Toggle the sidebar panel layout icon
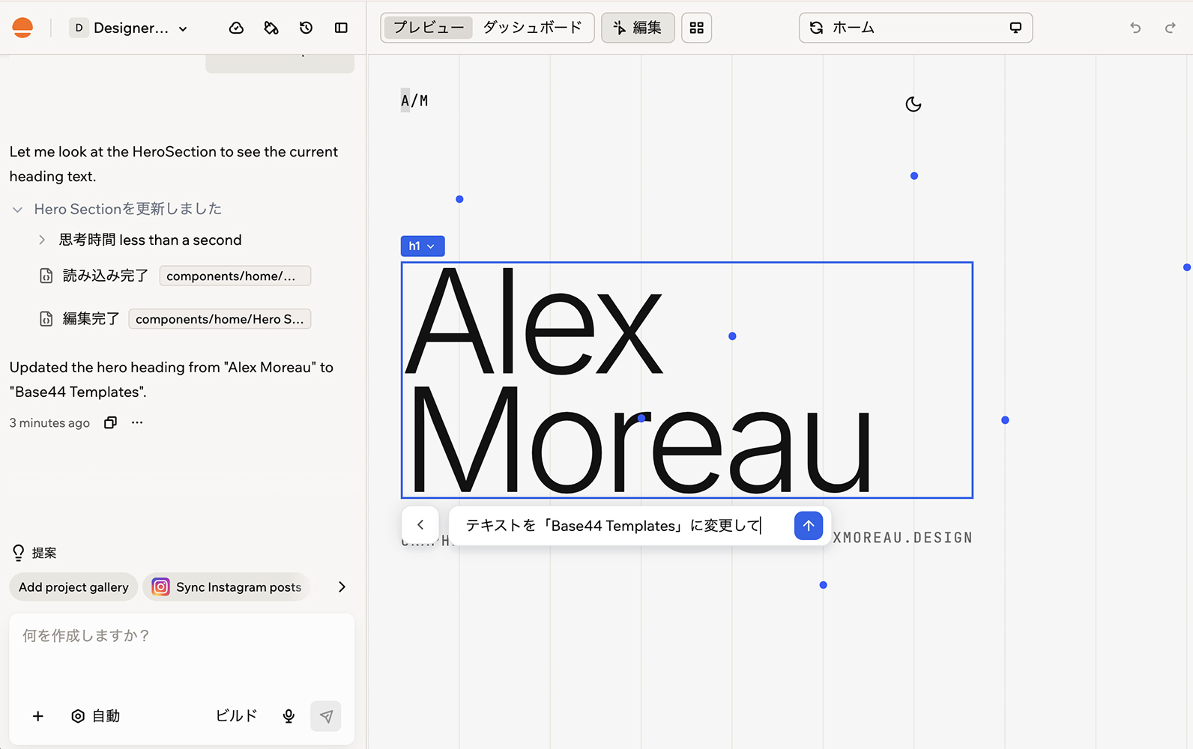The width and height of the screenshot is (1193, 749). point(341,28)
